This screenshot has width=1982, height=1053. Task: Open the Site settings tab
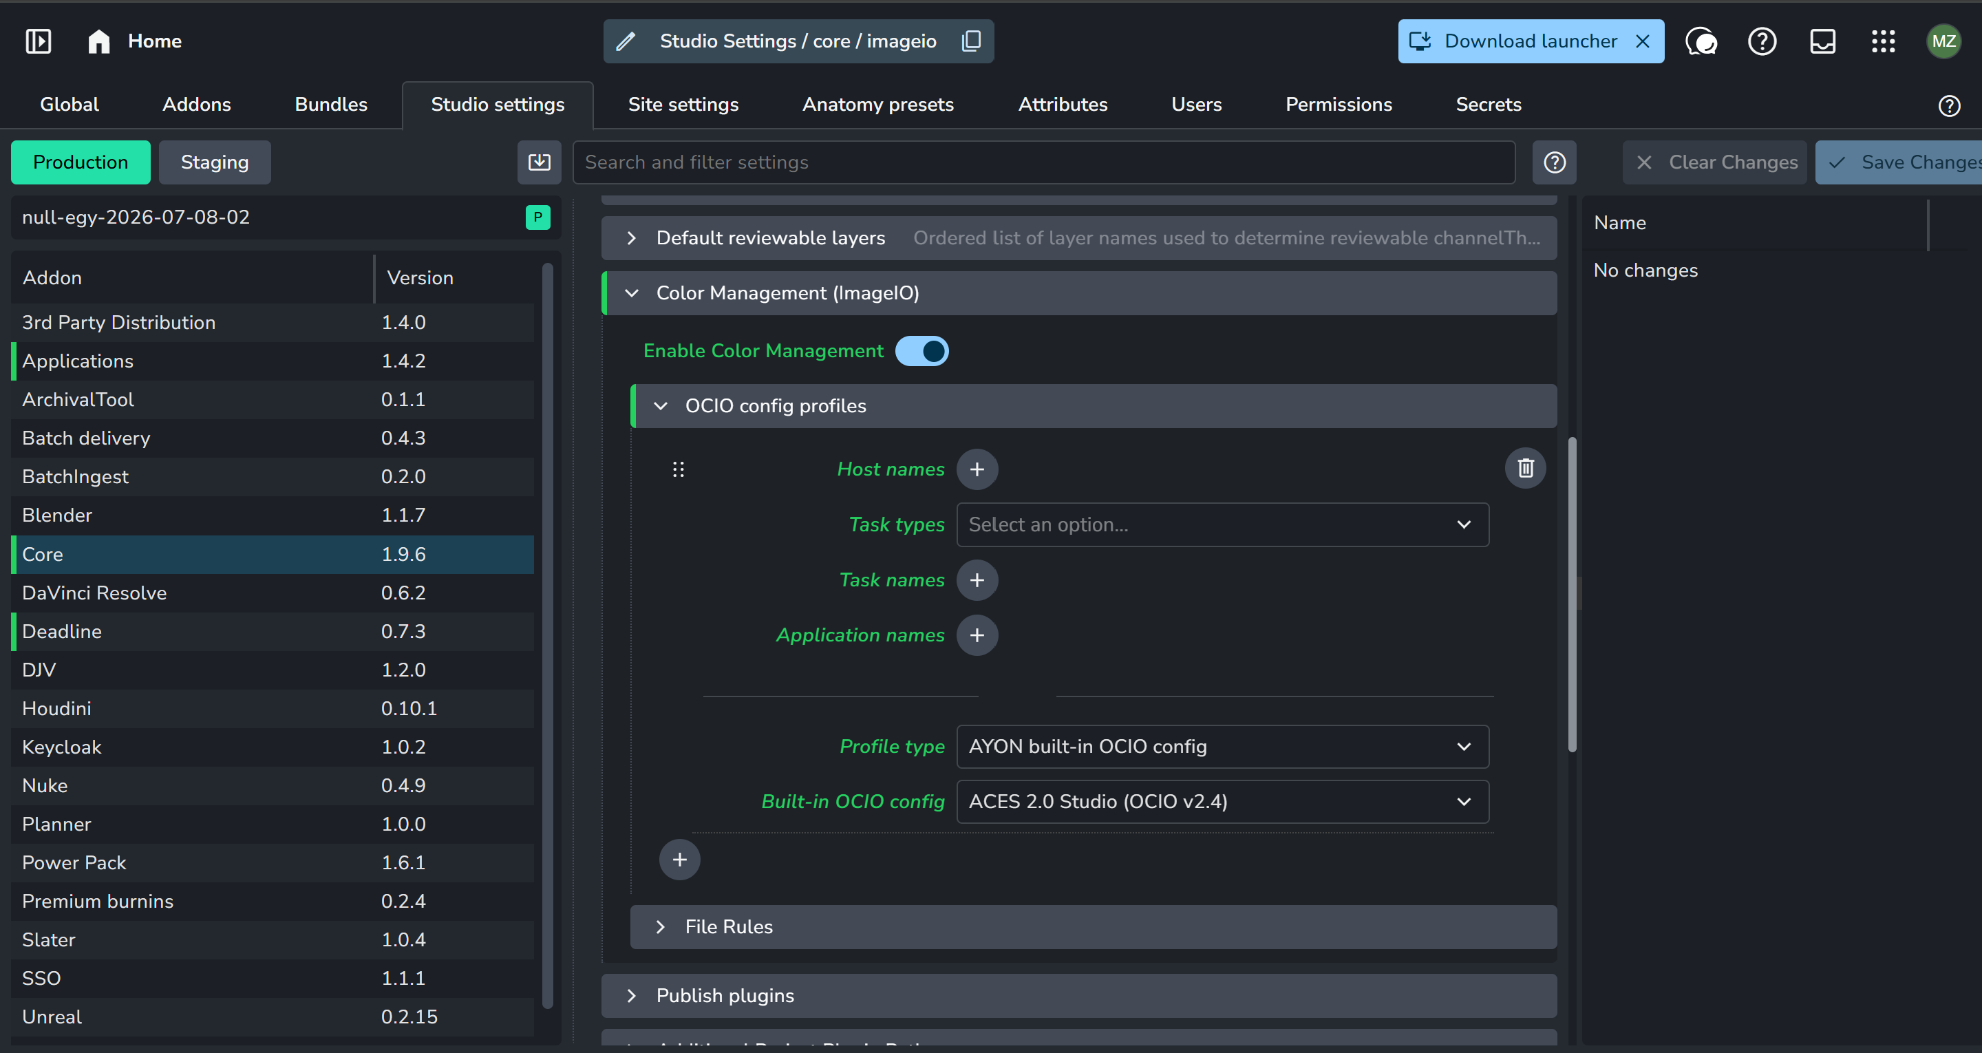pyautogui.click(x=683, y=105)
